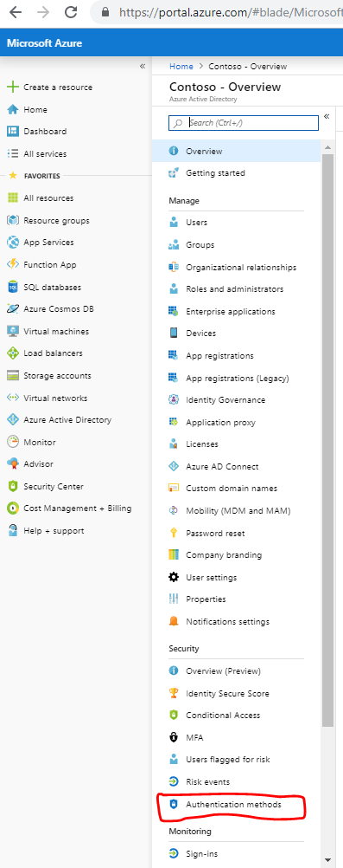
Task: Click the Identity Secure Score trophy icon
Action: 174,693
